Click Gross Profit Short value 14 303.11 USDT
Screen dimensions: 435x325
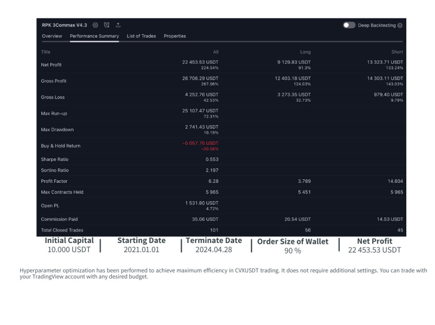(385, 79)
